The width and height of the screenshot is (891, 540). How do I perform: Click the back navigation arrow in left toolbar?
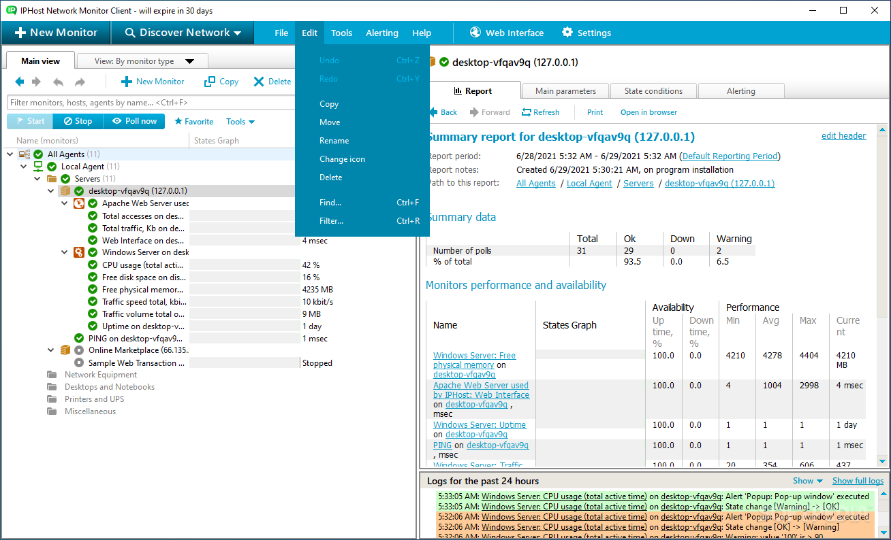pos(19,82)
